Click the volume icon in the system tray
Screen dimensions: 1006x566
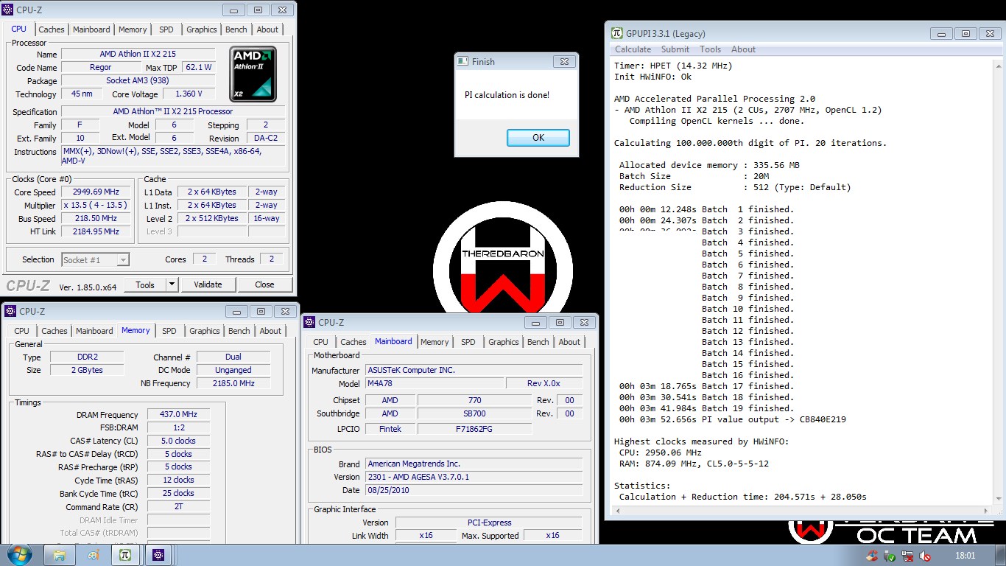[924, 556]
